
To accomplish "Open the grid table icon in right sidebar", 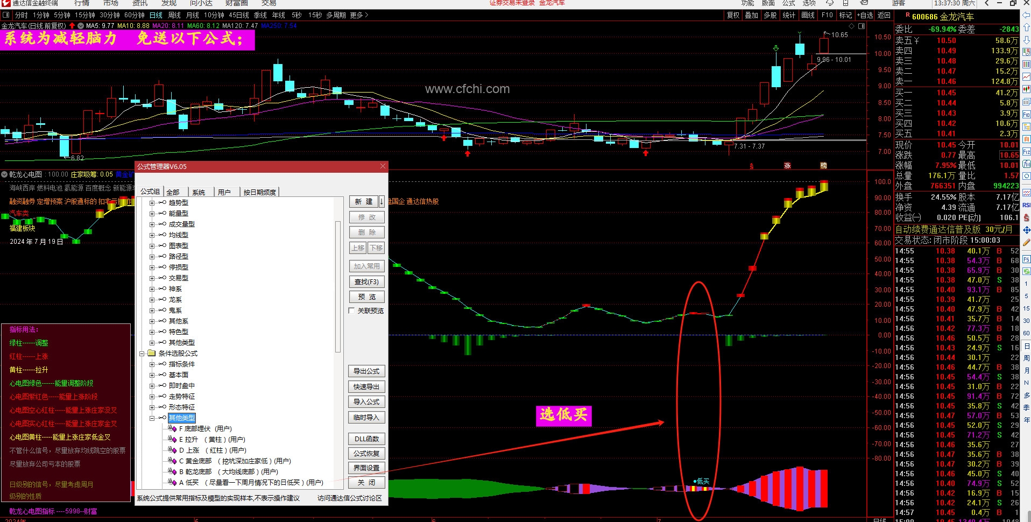I will tap(1026, 65).
